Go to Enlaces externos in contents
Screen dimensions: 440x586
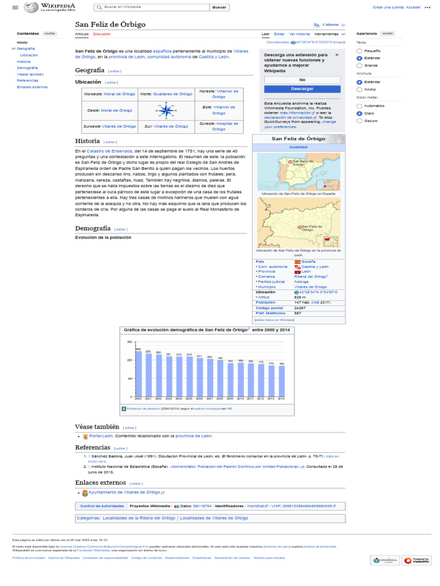32,87
